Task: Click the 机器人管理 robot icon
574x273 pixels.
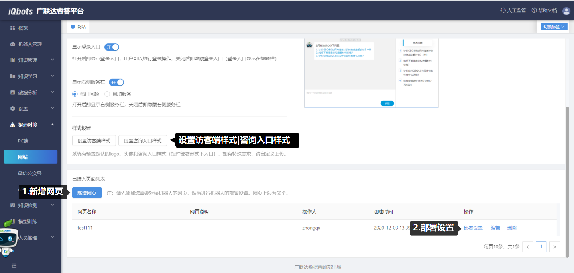Action: click(x=12, y=44)
